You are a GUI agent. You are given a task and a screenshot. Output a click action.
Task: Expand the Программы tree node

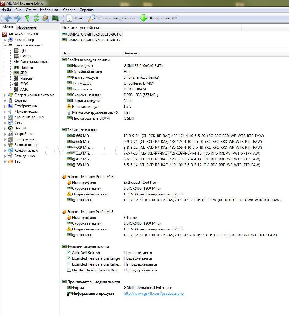[5, 140]
